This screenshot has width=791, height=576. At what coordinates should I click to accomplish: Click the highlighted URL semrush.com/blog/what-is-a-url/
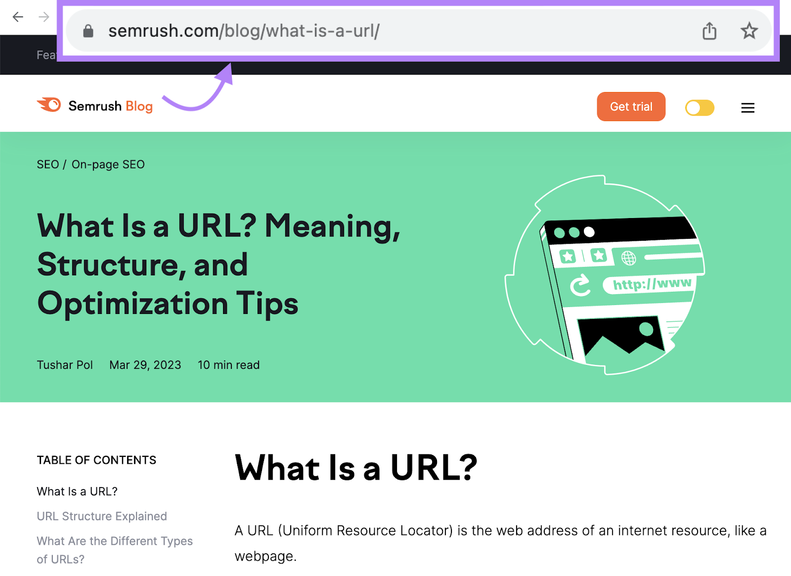244,31
